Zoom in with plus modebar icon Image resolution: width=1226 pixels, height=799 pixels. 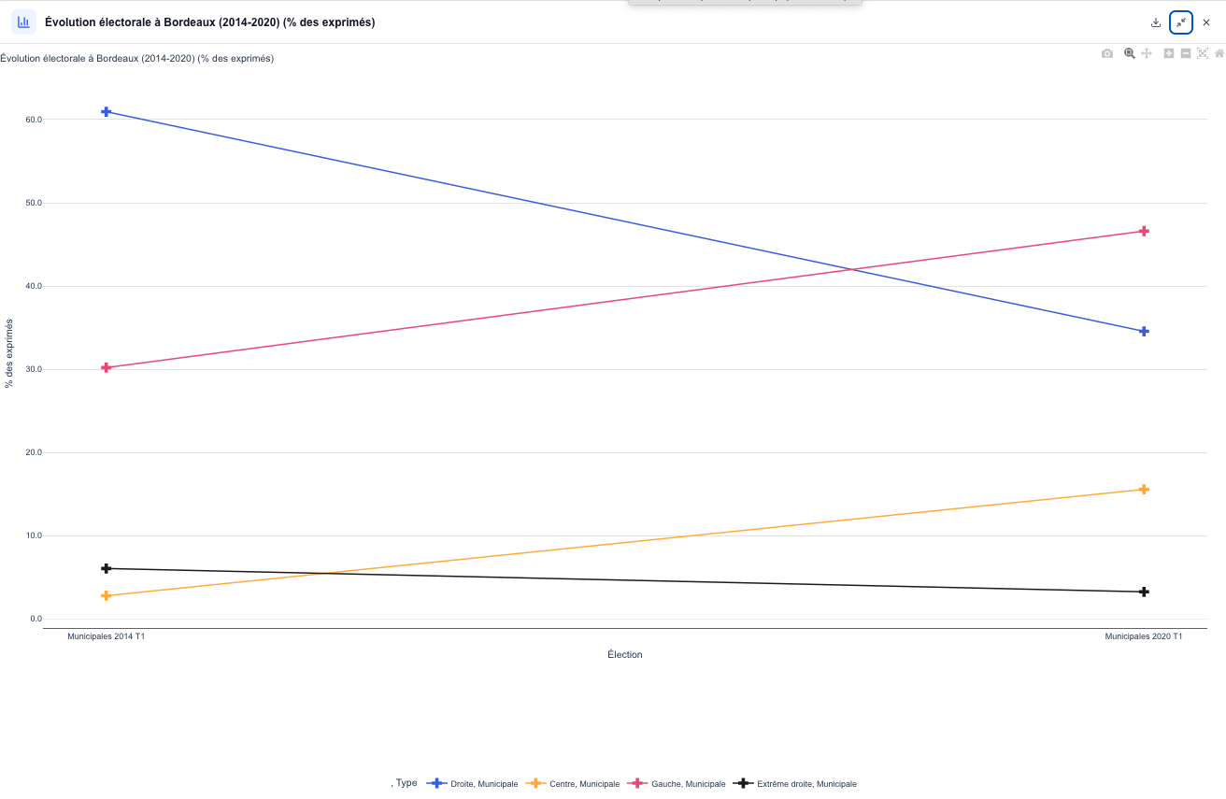coord(1169,54)
